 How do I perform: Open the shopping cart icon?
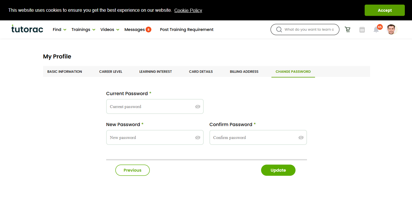[x=347, y=30]
